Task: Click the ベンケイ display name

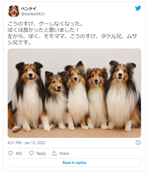Action: point(29,9)
